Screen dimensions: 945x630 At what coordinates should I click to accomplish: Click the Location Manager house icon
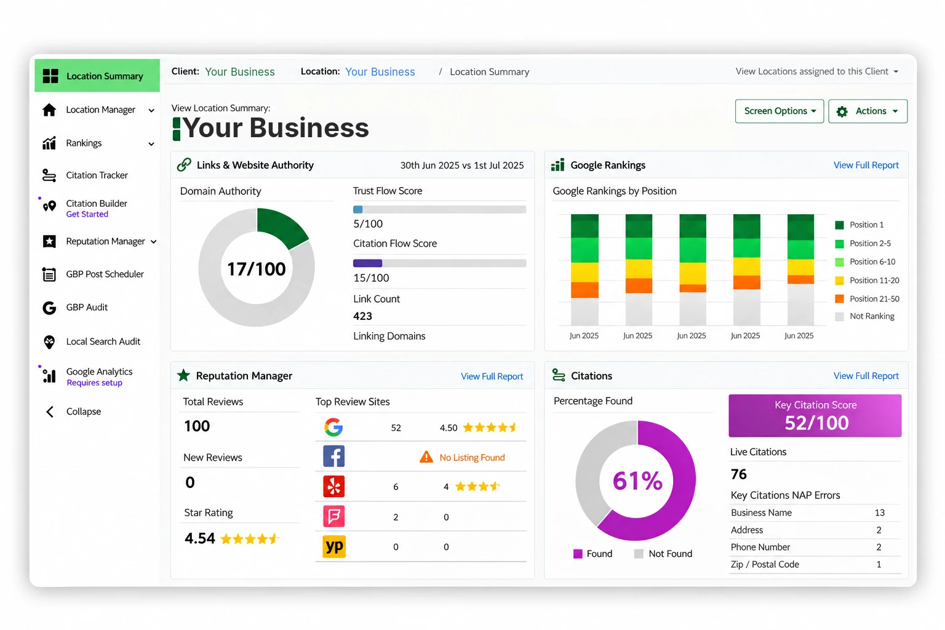click(49, 110)
